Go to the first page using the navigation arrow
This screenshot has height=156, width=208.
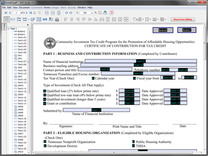click(x=6, y=13)
